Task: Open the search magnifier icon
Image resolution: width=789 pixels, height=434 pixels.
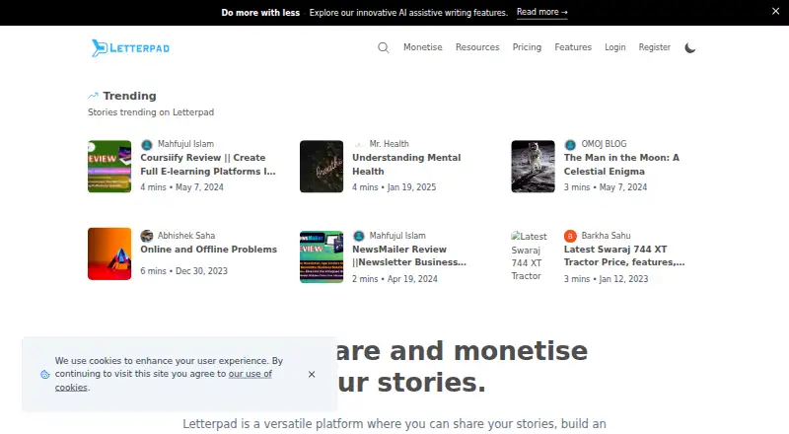Action: (x=384, y=47)
